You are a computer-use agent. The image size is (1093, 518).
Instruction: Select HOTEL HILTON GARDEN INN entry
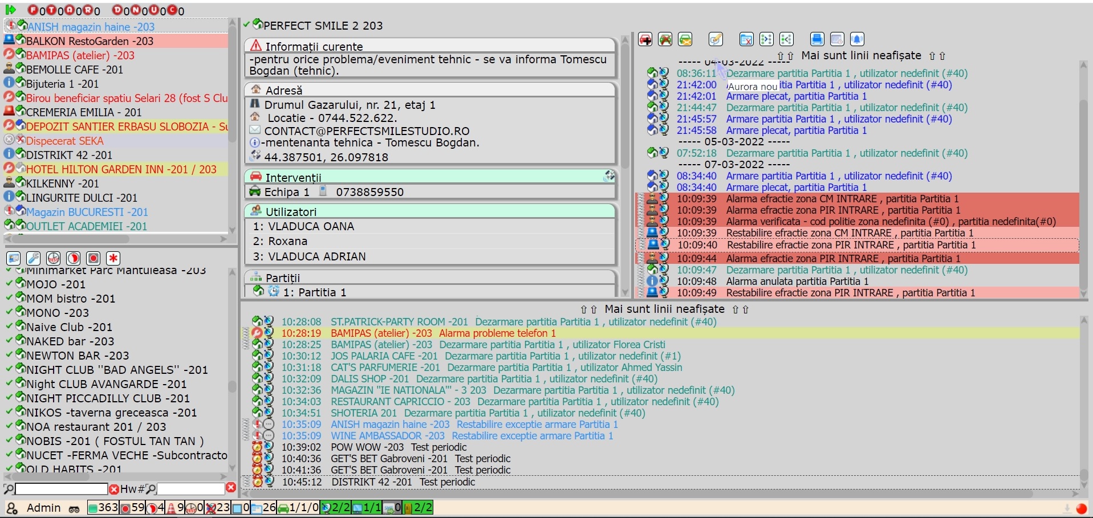121,169
